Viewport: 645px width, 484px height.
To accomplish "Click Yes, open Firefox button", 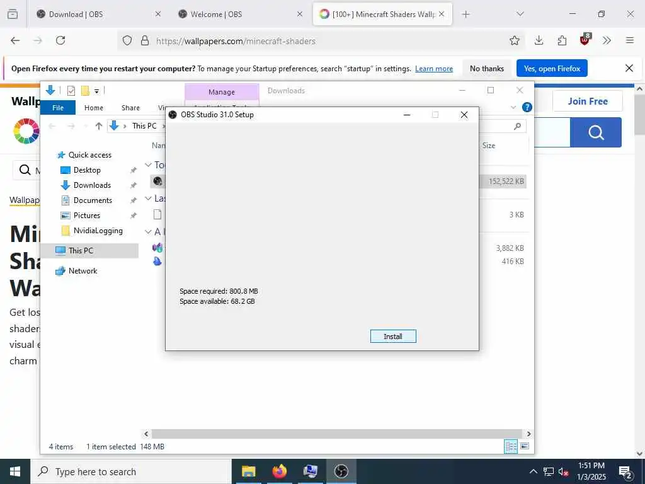I will pyautogui.click(x=552, y=68).
